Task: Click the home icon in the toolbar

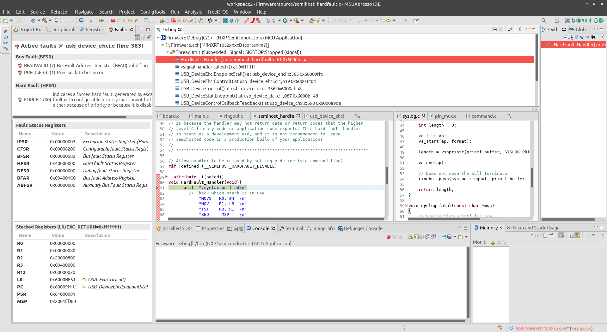Action: coord(237,21)
